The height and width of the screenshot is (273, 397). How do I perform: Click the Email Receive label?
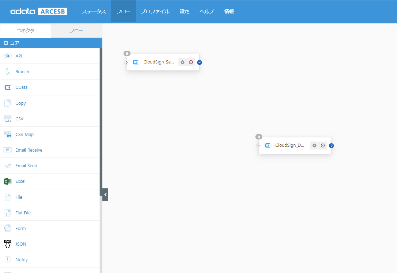29,150
